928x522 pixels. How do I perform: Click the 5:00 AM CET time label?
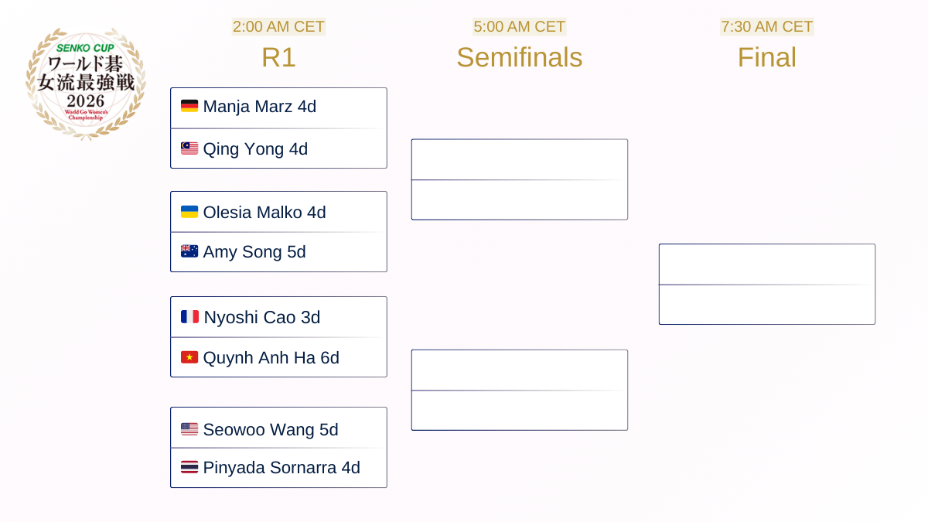(x=519, y=26)
